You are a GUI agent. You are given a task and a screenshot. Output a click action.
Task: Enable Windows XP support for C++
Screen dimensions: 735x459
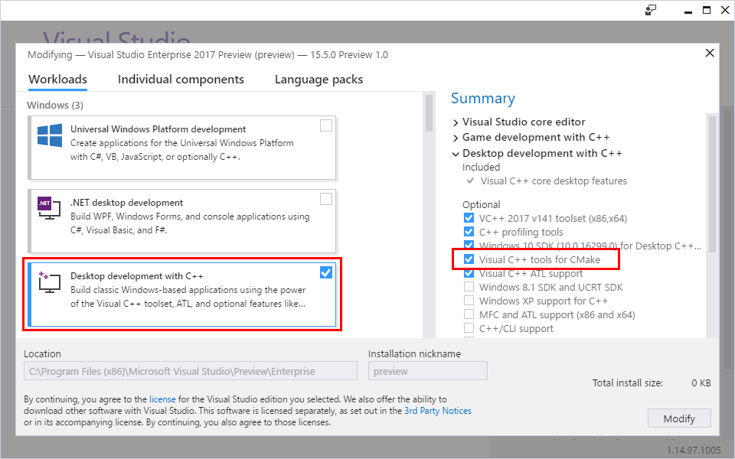pyautogui.click(x=469, y=301)
